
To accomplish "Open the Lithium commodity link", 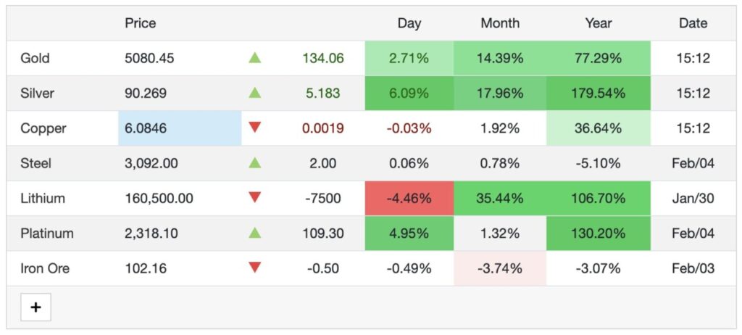I will click(43, 198).
